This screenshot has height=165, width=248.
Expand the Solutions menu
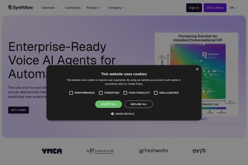pyautogui.click(x=50, y=8)
